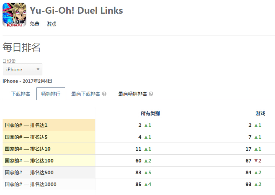
Task: Select the 畅销排行 tab
Action: pos(51,94)
